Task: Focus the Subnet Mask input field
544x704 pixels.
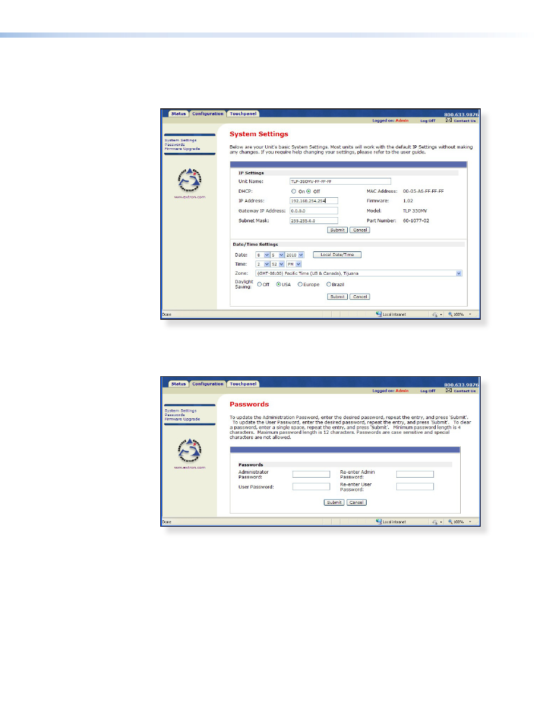Action: [x=314, y=221]
